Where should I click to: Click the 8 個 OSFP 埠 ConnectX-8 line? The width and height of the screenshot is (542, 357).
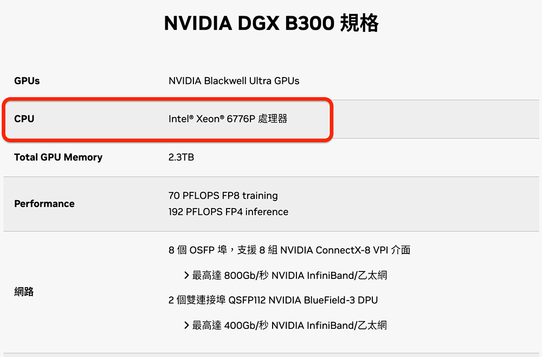click(x=289, y=250)
